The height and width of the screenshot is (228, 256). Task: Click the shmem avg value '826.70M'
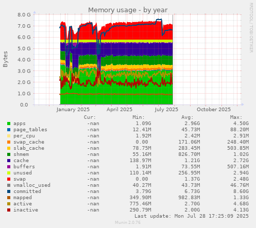189,154
